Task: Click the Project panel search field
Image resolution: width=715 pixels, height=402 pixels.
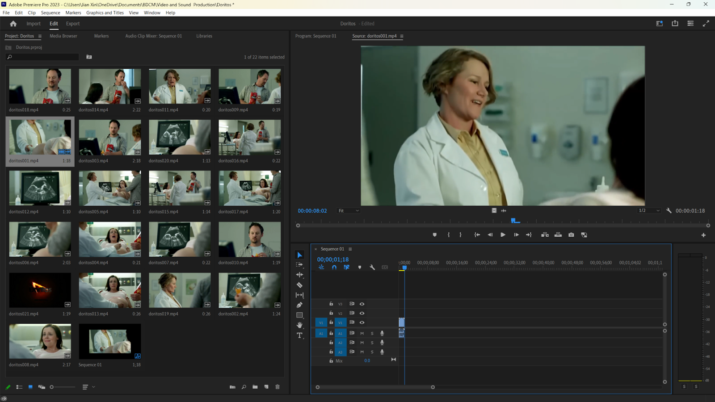Action: (x=42, y=57)
